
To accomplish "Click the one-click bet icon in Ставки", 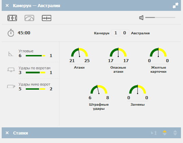I will click(154, 133).
